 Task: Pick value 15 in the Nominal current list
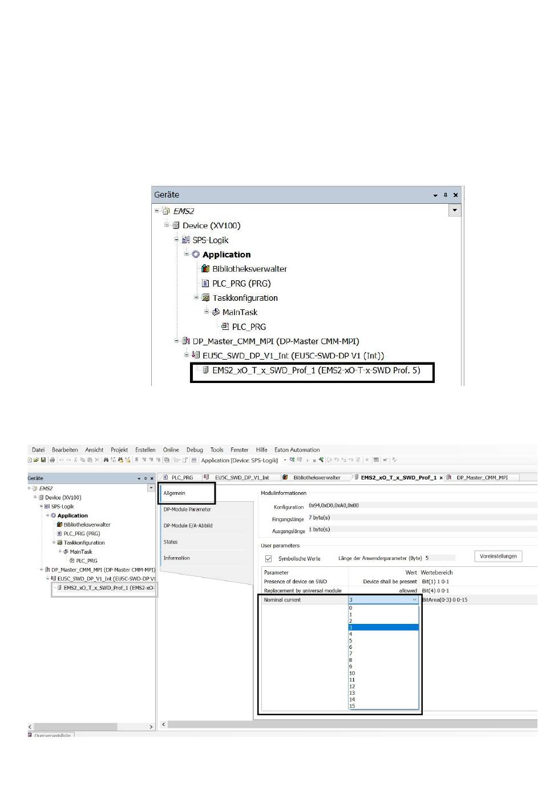click(x=383, y=706)
